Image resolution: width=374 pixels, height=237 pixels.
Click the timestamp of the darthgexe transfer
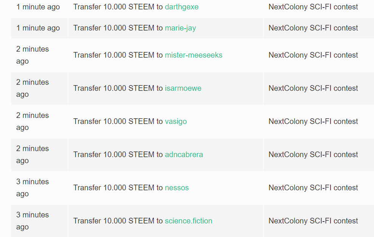coord(38,7)
